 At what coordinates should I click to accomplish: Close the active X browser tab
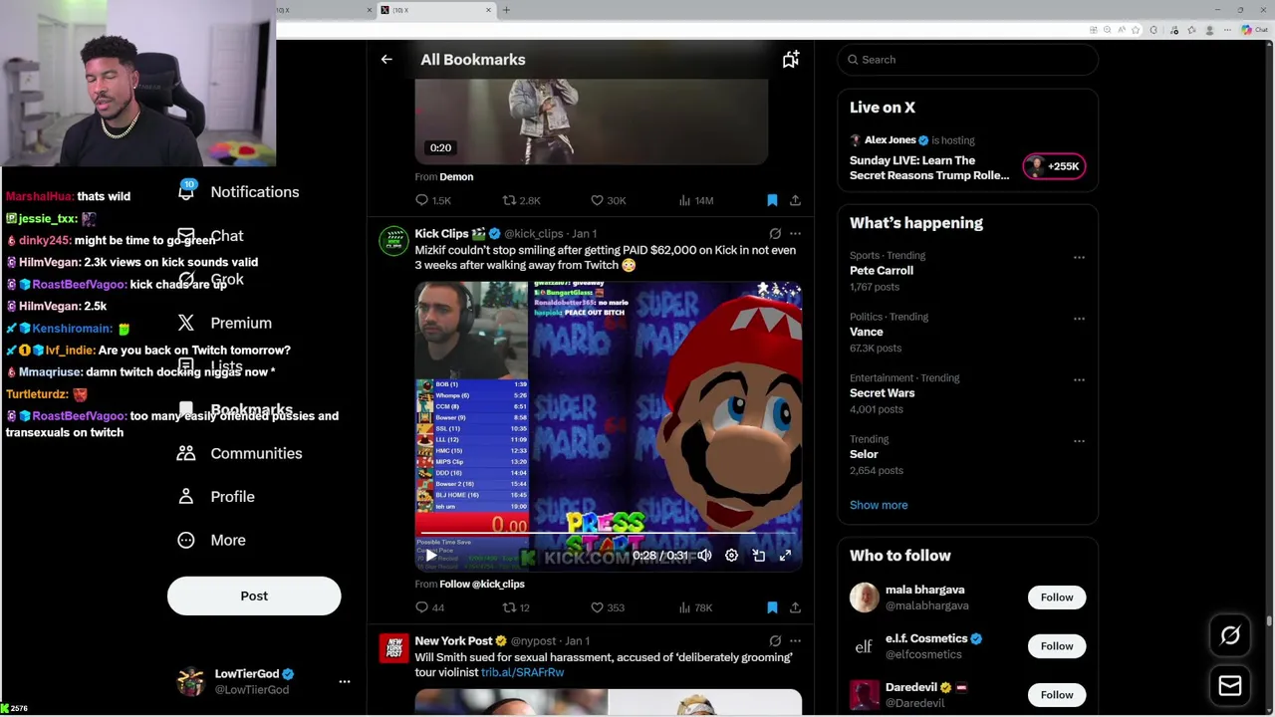488,10
